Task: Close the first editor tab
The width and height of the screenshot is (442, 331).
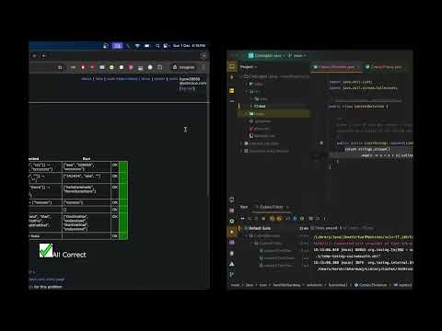Action: tap(359, 67)
